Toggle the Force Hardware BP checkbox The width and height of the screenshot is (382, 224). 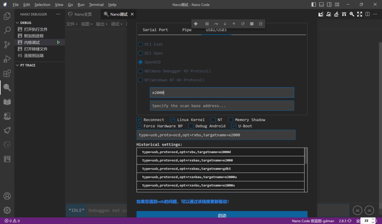pos(139,126)
